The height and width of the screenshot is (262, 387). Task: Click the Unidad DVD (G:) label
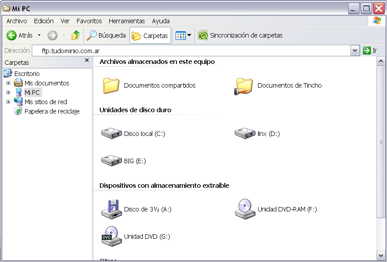147,237
